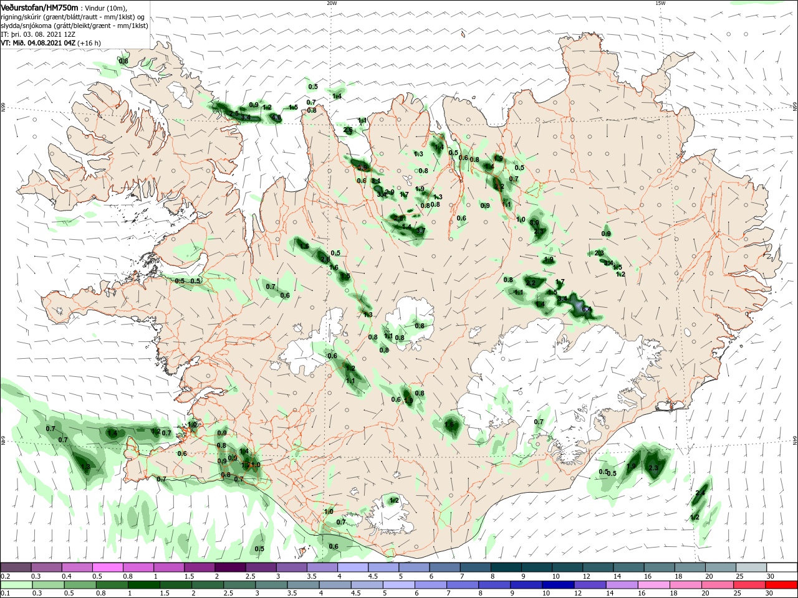
Task: Click the 20W longitude label
Action: [x=332, y=3]
